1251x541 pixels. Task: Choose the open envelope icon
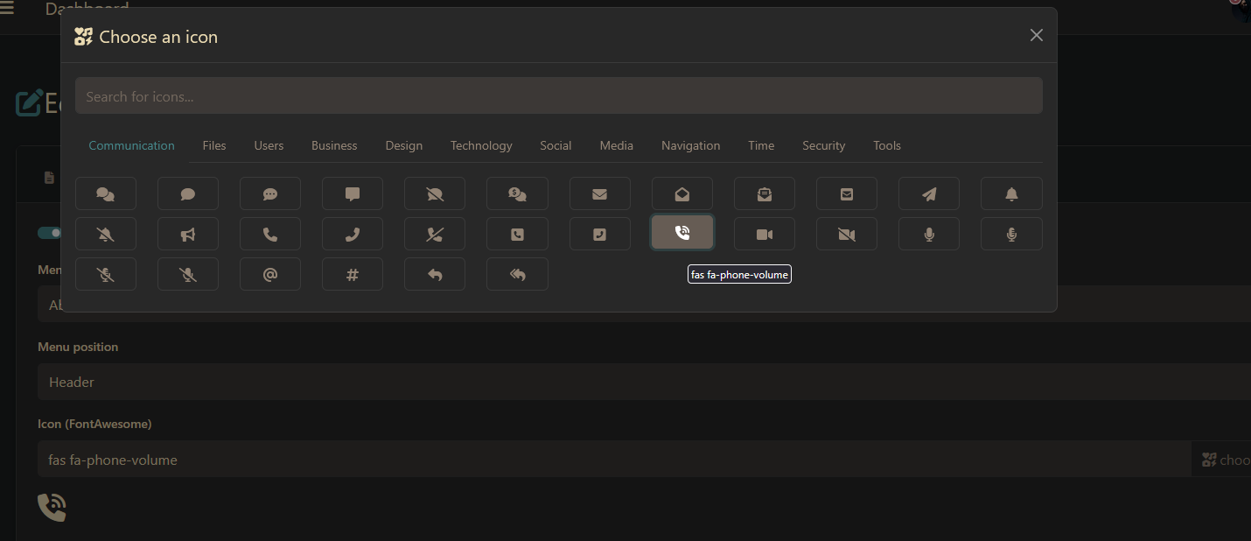tap(681, 193)
